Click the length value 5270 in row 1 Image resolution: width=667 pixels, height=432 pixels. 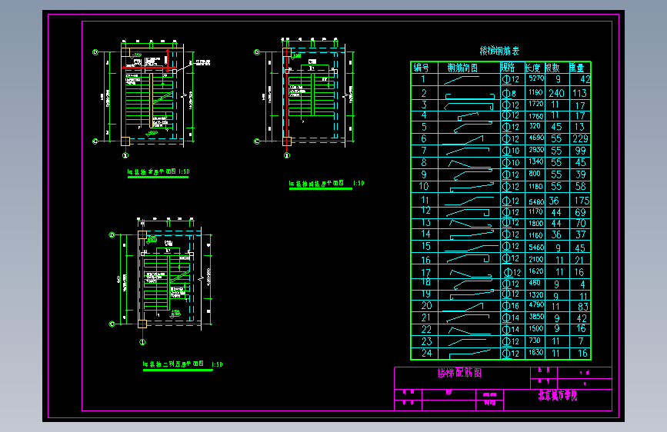(536, 78)
